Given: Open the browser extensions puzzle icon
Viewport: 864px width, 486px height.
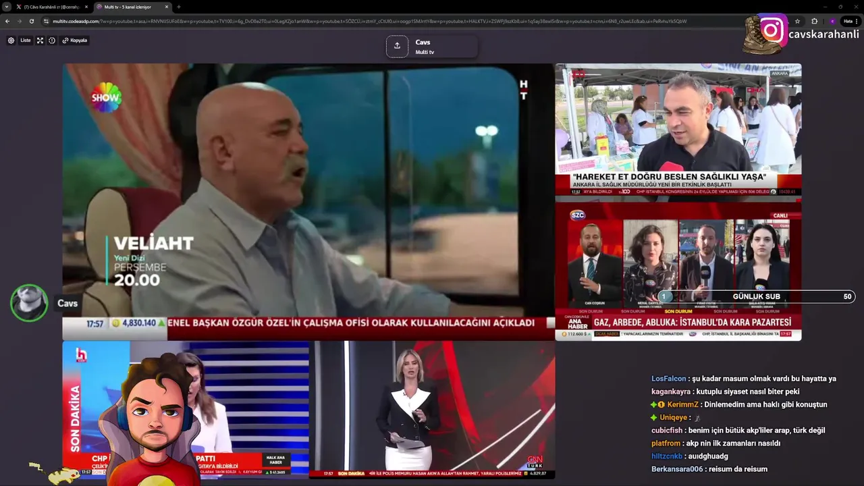Looking at the screenshot, I should tap(814, 21).
